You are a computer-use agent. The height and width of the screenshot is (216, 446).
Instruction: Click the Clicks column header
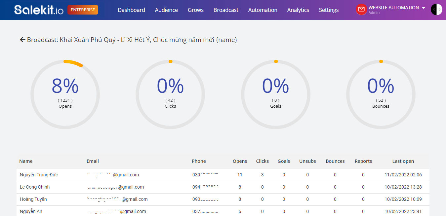pos(263,161)
